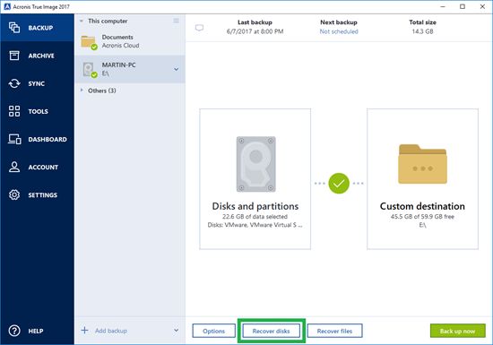Click the Recover disks button
The height and width of the screenshot is (345, 493).
click(271, 331)
